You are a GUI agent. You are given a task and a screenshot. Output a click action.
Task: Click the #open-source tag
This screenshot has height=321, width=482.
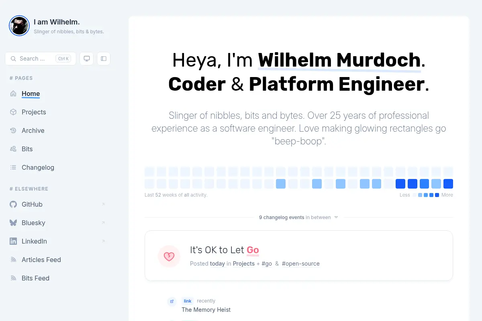pyautogui.click(x=301, y=264)
